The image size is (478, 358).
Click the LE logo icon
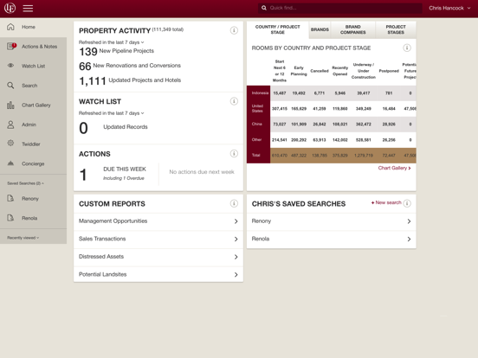coord(10,9)
